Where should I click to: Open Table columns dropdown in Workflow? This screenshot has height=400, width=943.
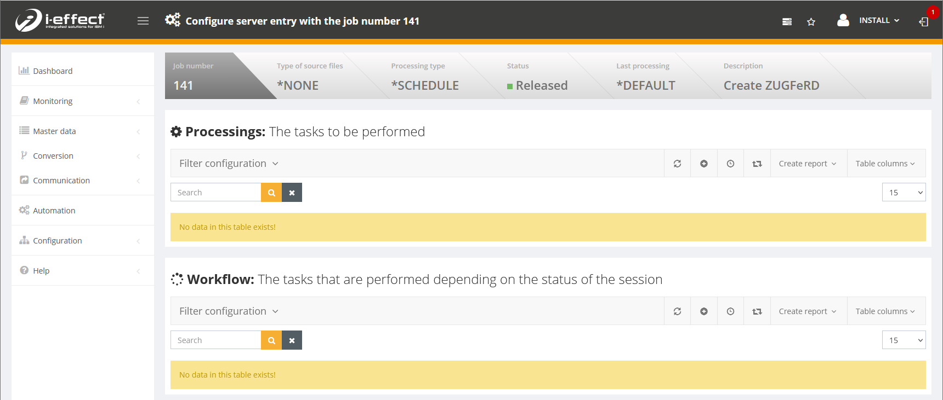pyautogui.click(x=885, y=311)
